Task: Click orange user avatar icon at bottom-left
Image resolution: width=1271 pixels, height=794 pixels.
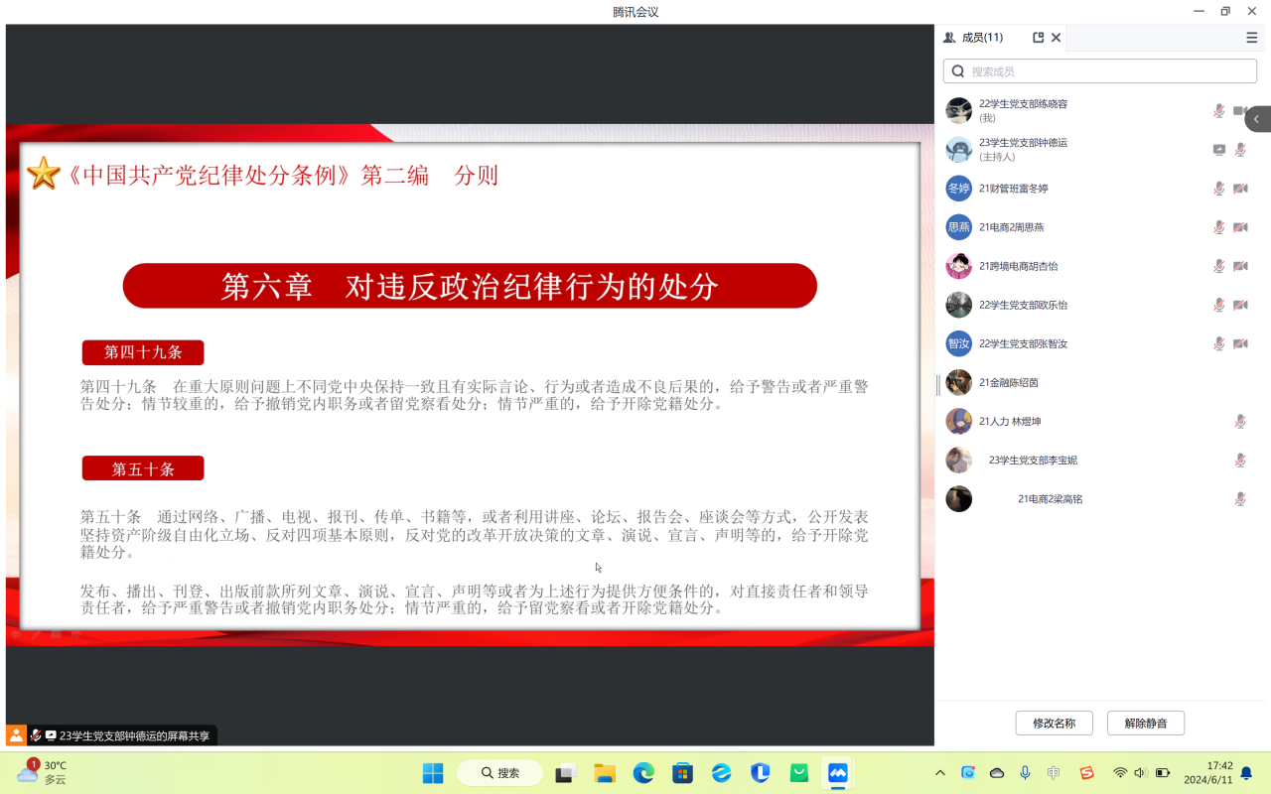Action: [16, 735]
